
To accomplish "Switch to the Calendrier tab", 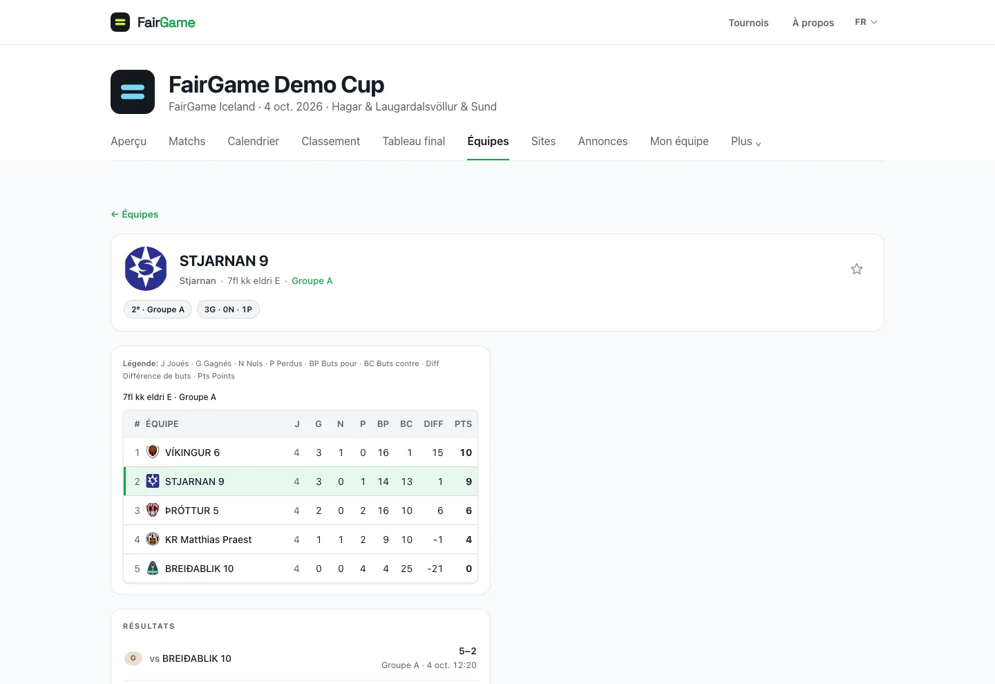I will tap(254, 142).
